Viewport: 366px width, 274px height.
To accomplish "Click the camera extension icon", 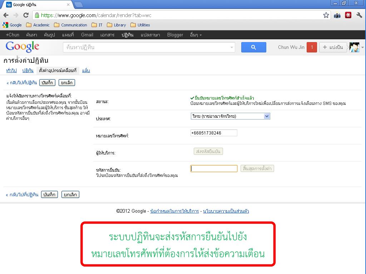I will [x=337, y=16].
